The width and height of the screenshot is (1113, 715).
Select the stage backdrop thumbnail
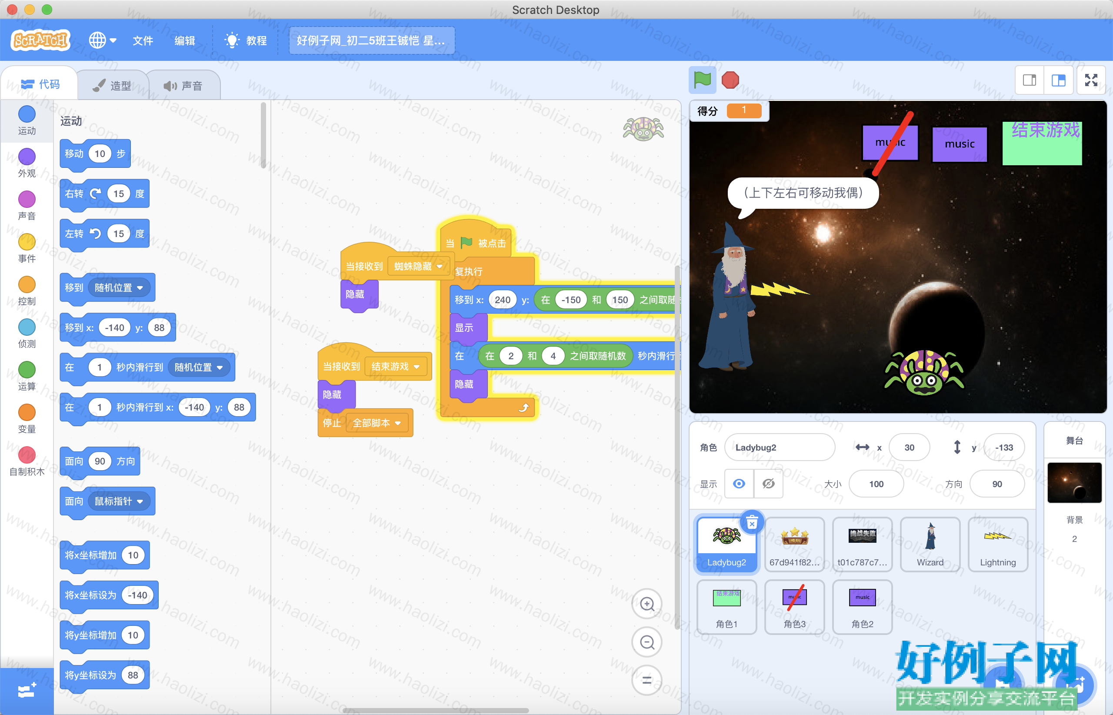point(1074,482)
